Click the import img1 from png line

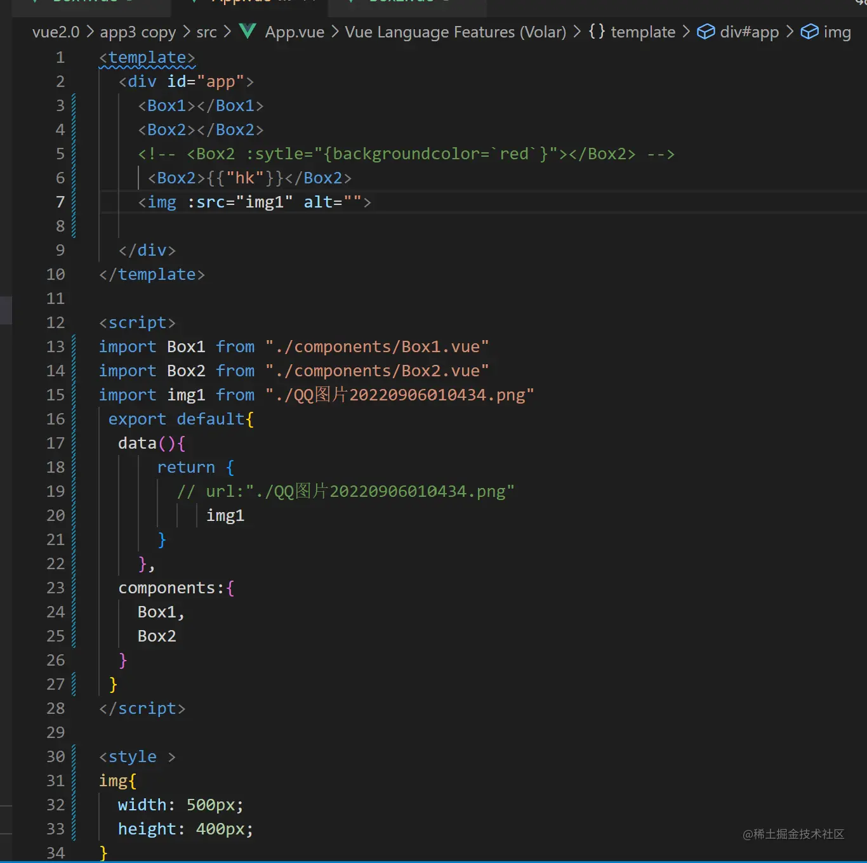(x=317, y=395)
